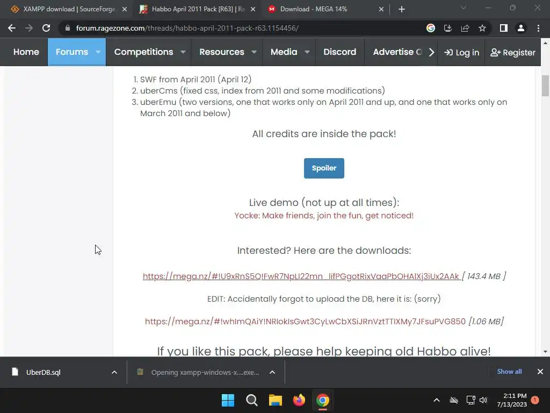Image resolution: width=550 pixels, height=413 pixels.
Task: Open the 143.4 MB mega.nz download link
Action: 301,276
